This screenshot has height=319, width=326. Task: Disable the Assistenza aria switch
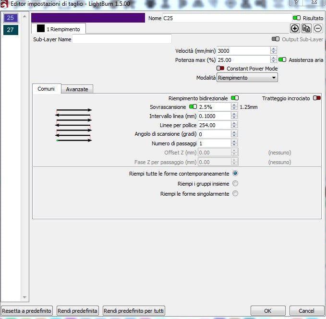pos(282,60)
